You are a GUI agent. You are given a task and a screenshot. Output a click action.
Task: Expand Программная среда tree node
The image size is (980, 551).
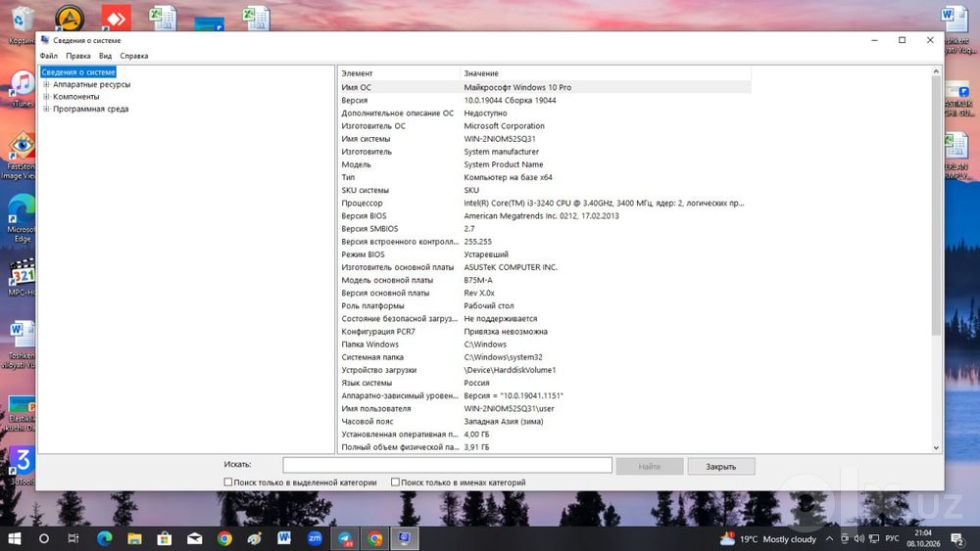coord(46,109)
